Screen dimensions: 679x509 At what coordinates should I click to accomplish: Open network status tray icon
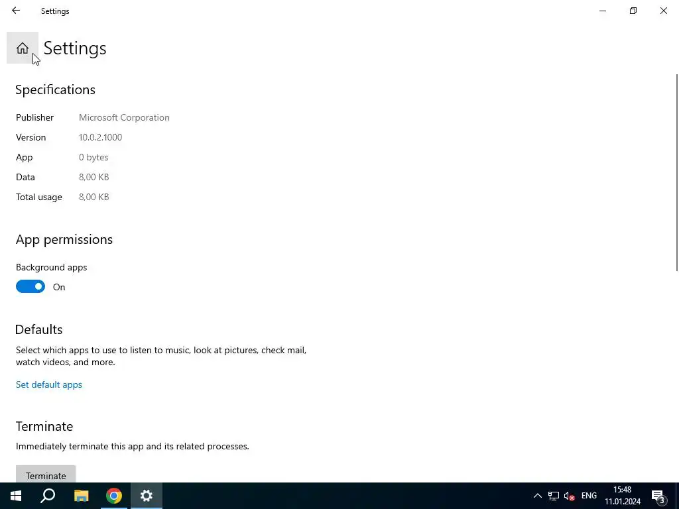554,496
